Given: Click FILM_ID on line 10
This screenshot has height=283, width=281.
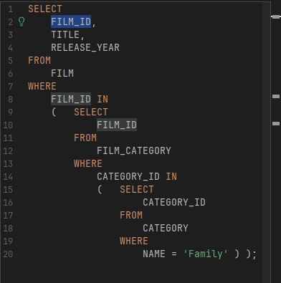Looking at the screenshot, I should point(117,125).
